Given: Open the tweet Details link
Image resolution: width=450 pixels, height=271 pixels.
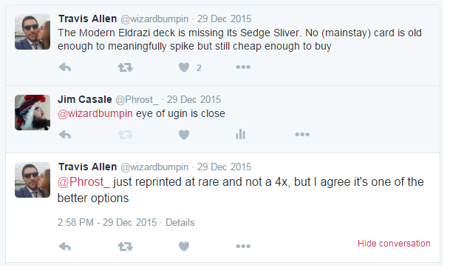Looking at the screenshot, I should 180,222.
